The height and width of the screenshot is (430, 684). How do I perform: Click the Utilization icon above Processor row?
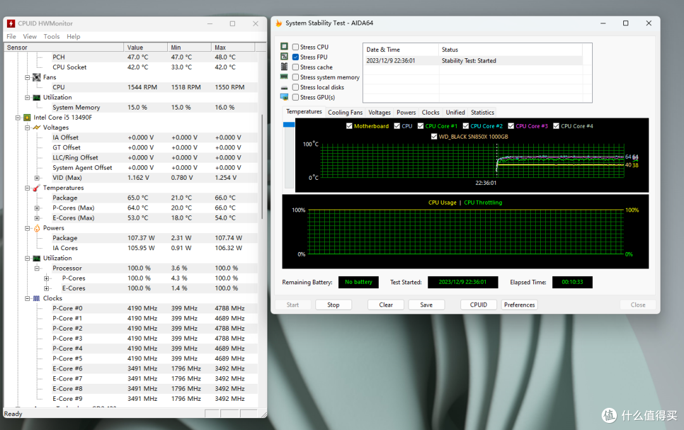[x=37, y=258]
